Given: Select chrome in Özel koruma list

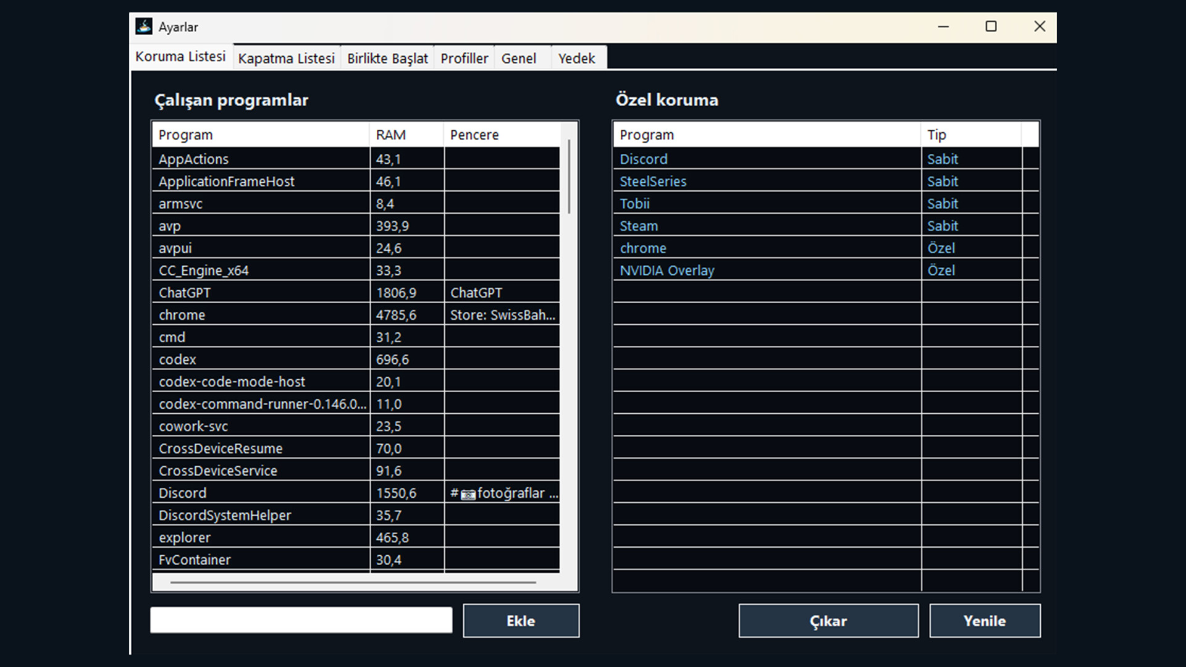Looking at the screenshot, I should [826, 248].
